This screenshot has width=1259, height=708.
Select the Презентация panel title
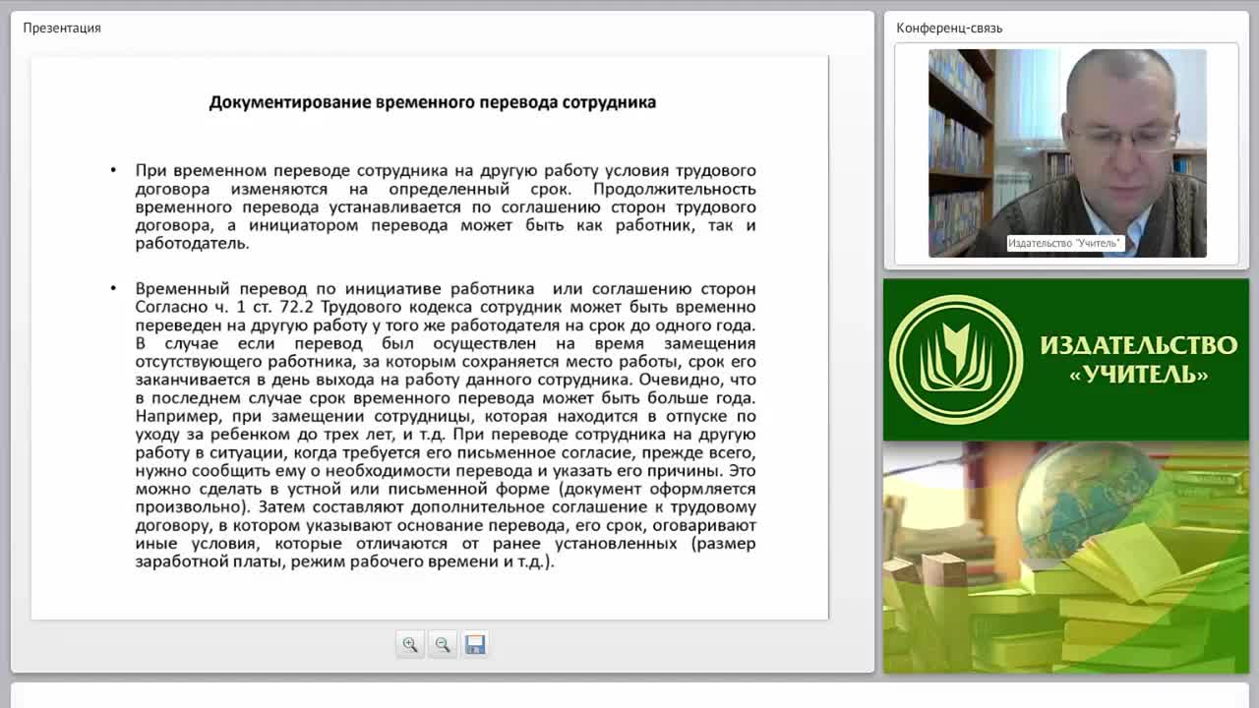[62, 28]
